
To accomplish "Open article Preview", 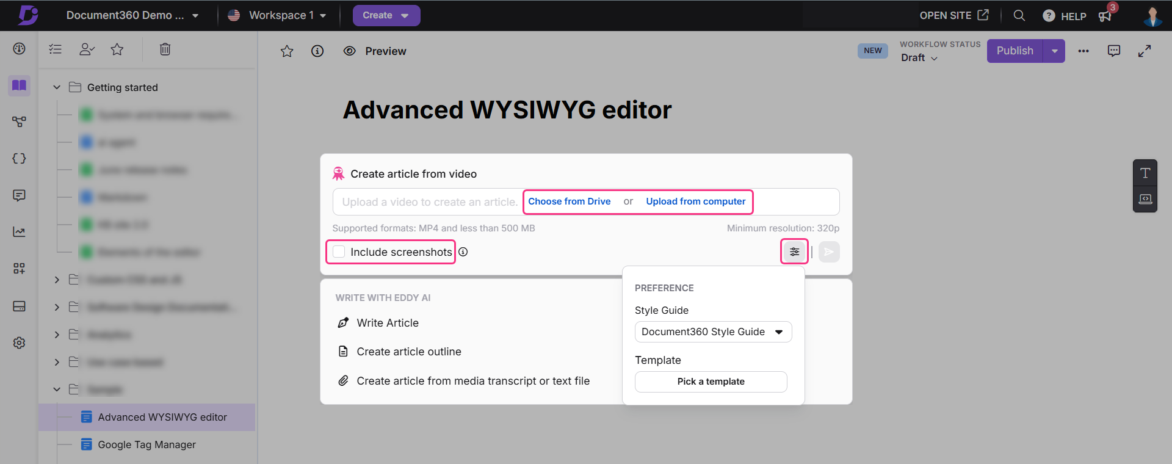I will pos(375,51).
